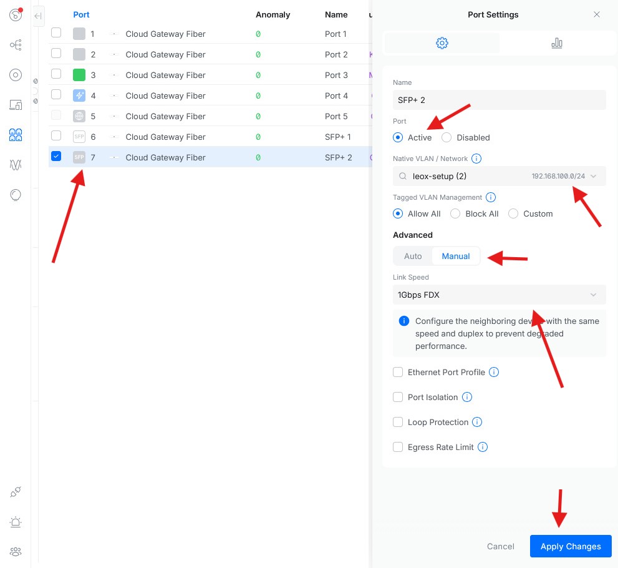Open the Topology view in the sidebar
The width and height of the screenshot is (618, 568).
[x=16, y=45]
